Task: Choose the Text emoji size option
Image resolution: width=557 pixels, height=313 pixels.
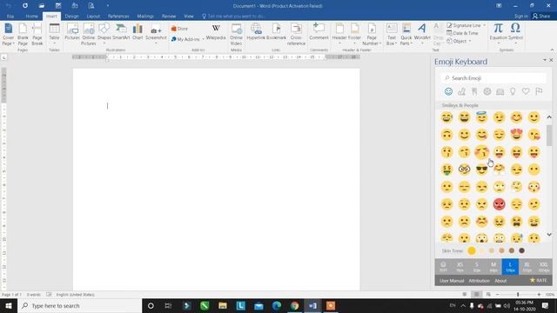Action: point(443,267)
